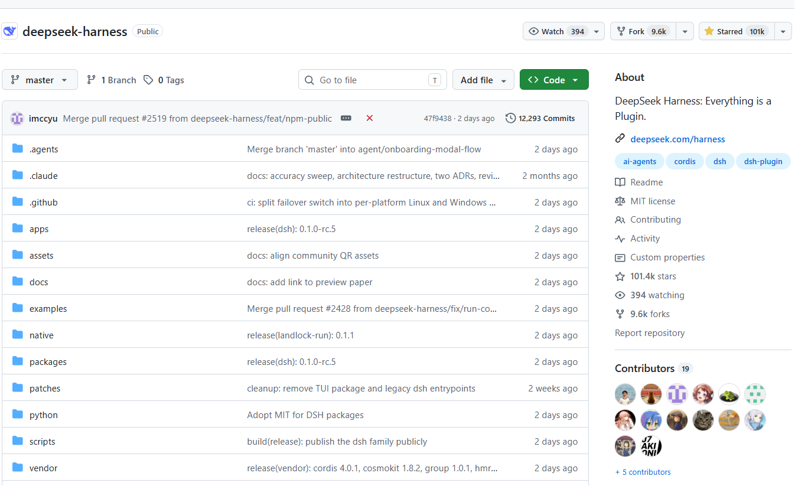Click the fork icon beside 9.6k forks
The height and width of the screenshot is (486, 795).
click(620, 314)
